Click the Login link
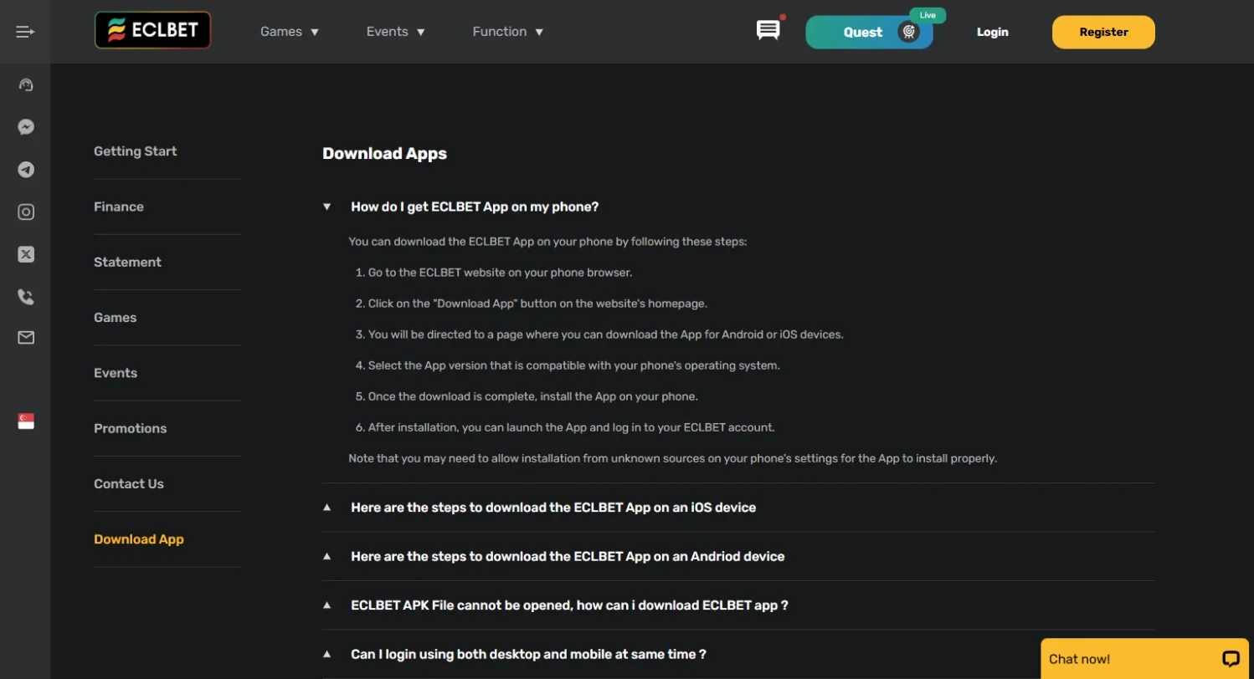The height and width of the screenshot is (679, 1254). click(992, 32)
